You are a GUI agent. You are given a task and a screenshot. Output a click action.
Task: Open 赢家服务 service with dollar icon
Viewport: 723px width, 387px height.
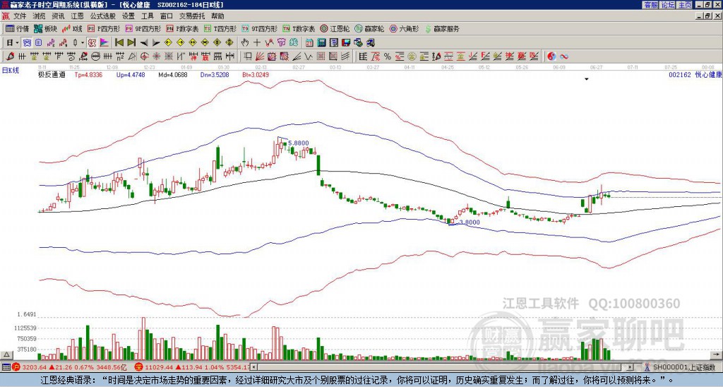442,28
